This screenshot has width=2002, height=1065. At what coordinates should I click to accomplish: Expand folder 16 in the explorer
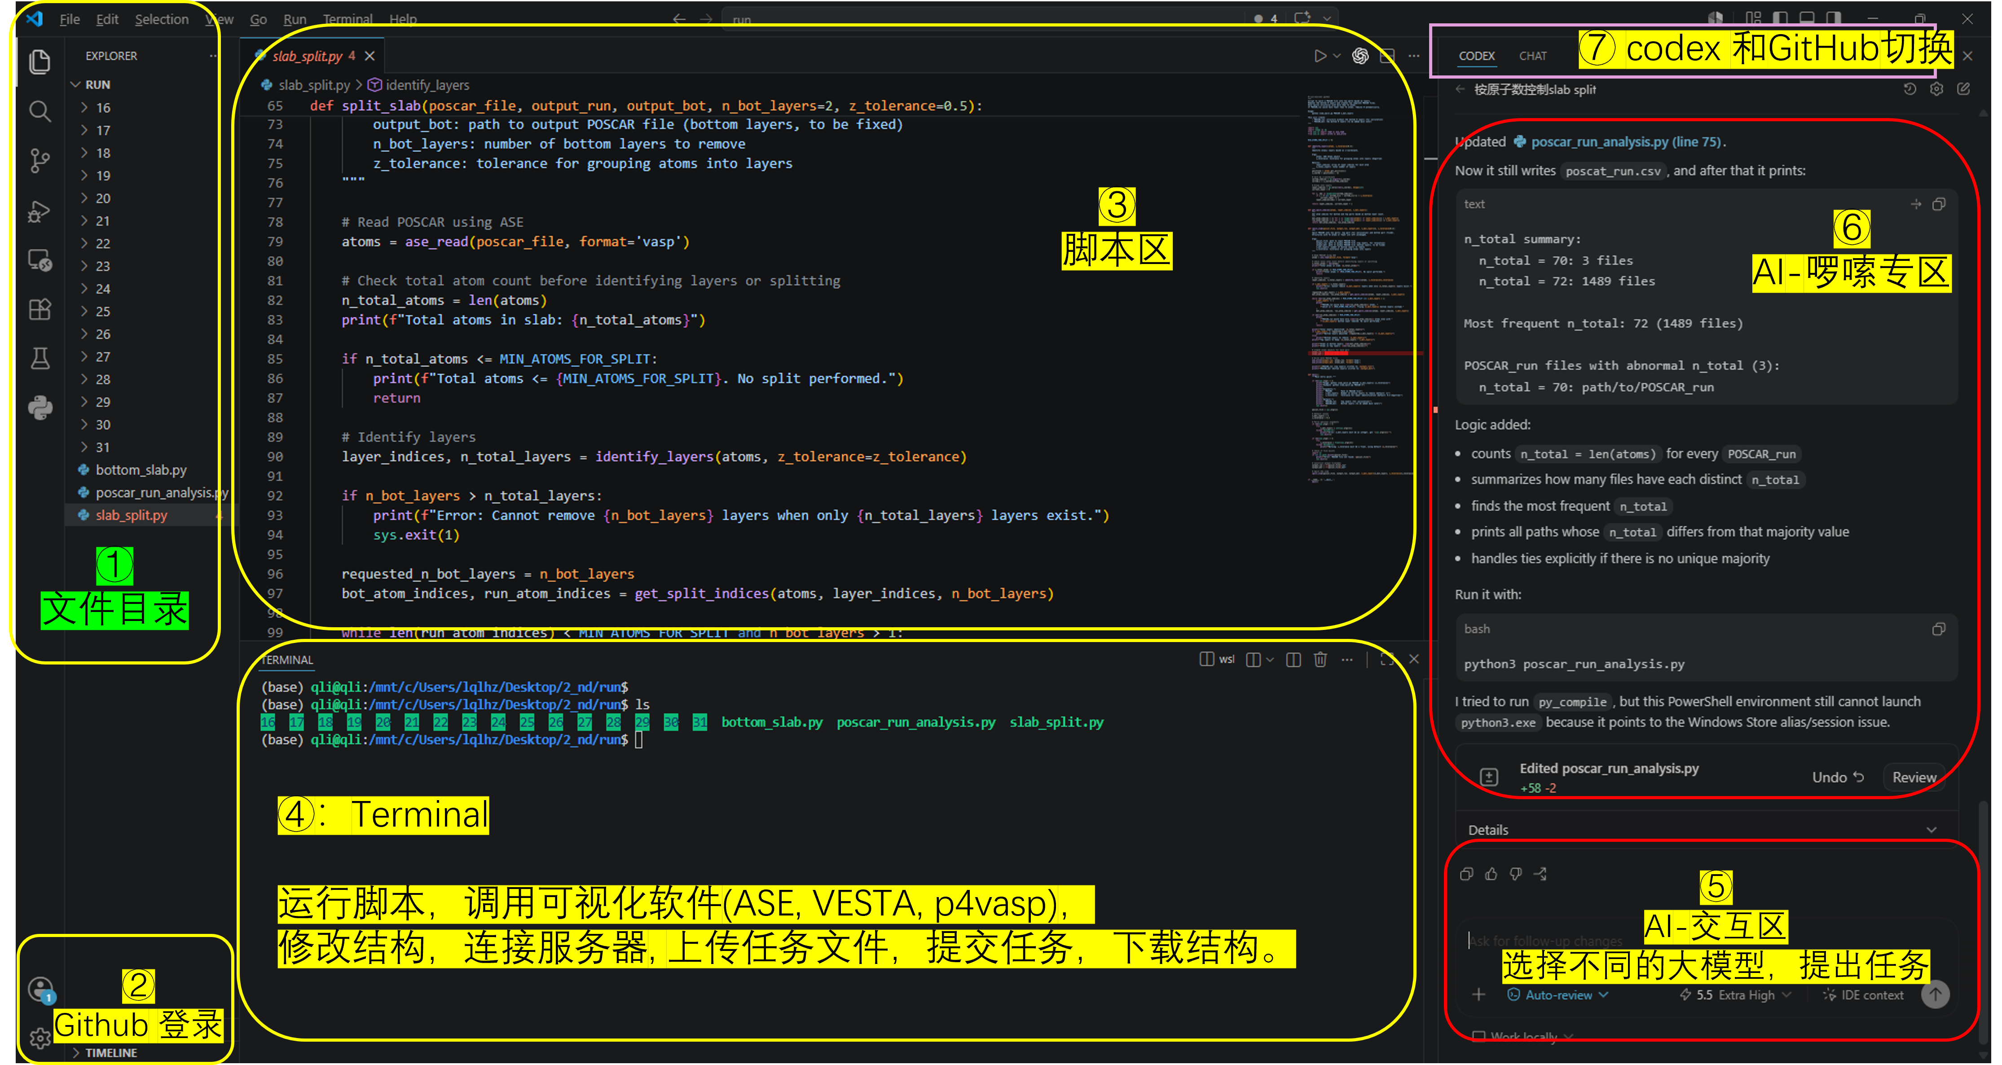point(103,108)
